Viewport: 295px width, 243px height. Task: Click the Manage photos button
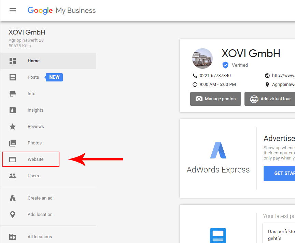coord(215,99)
